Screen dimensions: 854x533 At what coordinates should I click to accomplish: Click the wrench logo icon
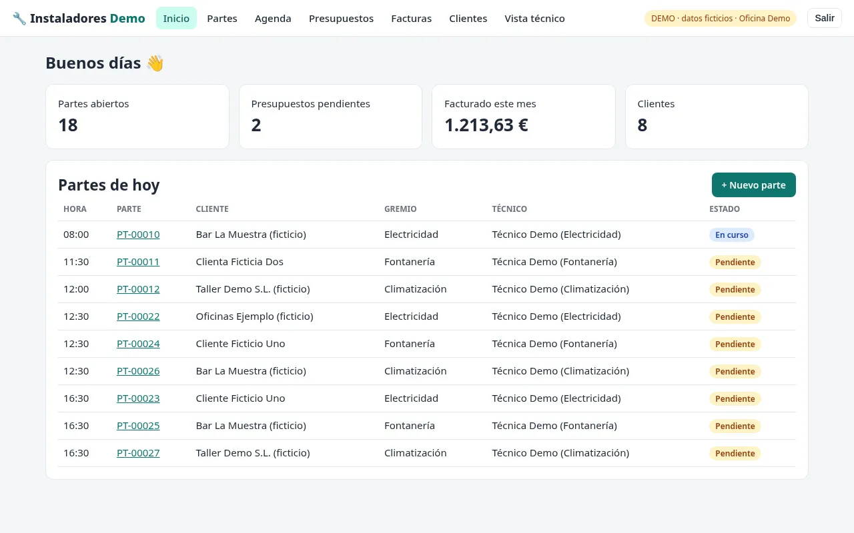click(x=19, y=19)
